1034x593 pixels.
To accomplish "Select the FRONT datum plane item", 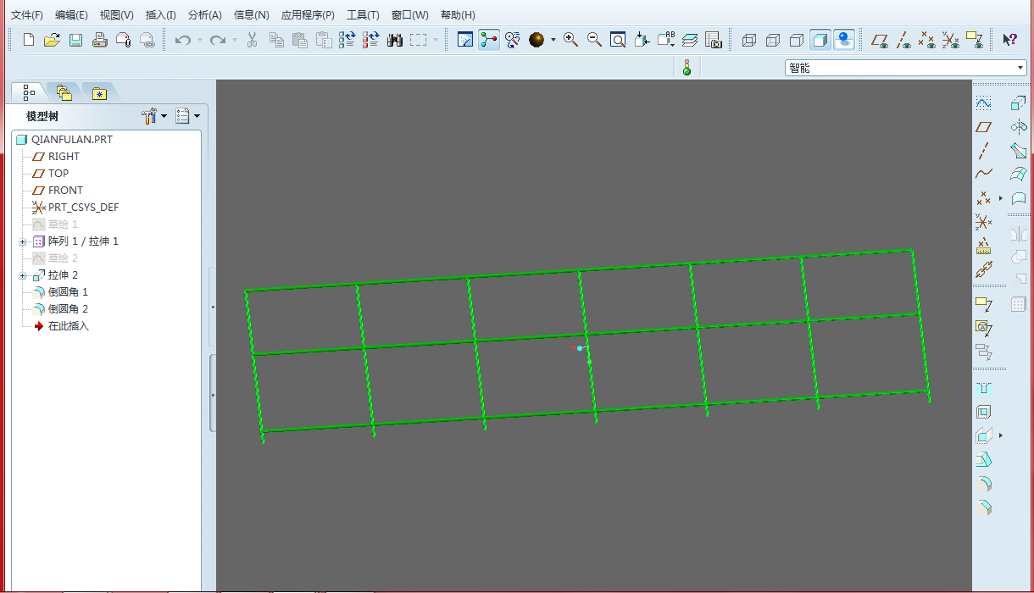I will pos(65,191).
